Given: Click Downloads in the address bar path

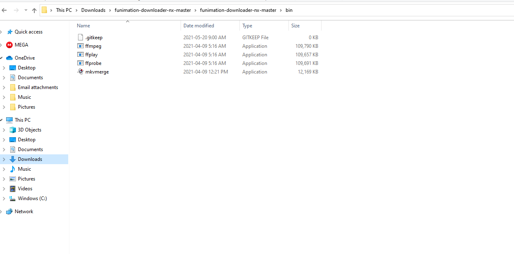Looking at the screenshot, I should point(93,10).
